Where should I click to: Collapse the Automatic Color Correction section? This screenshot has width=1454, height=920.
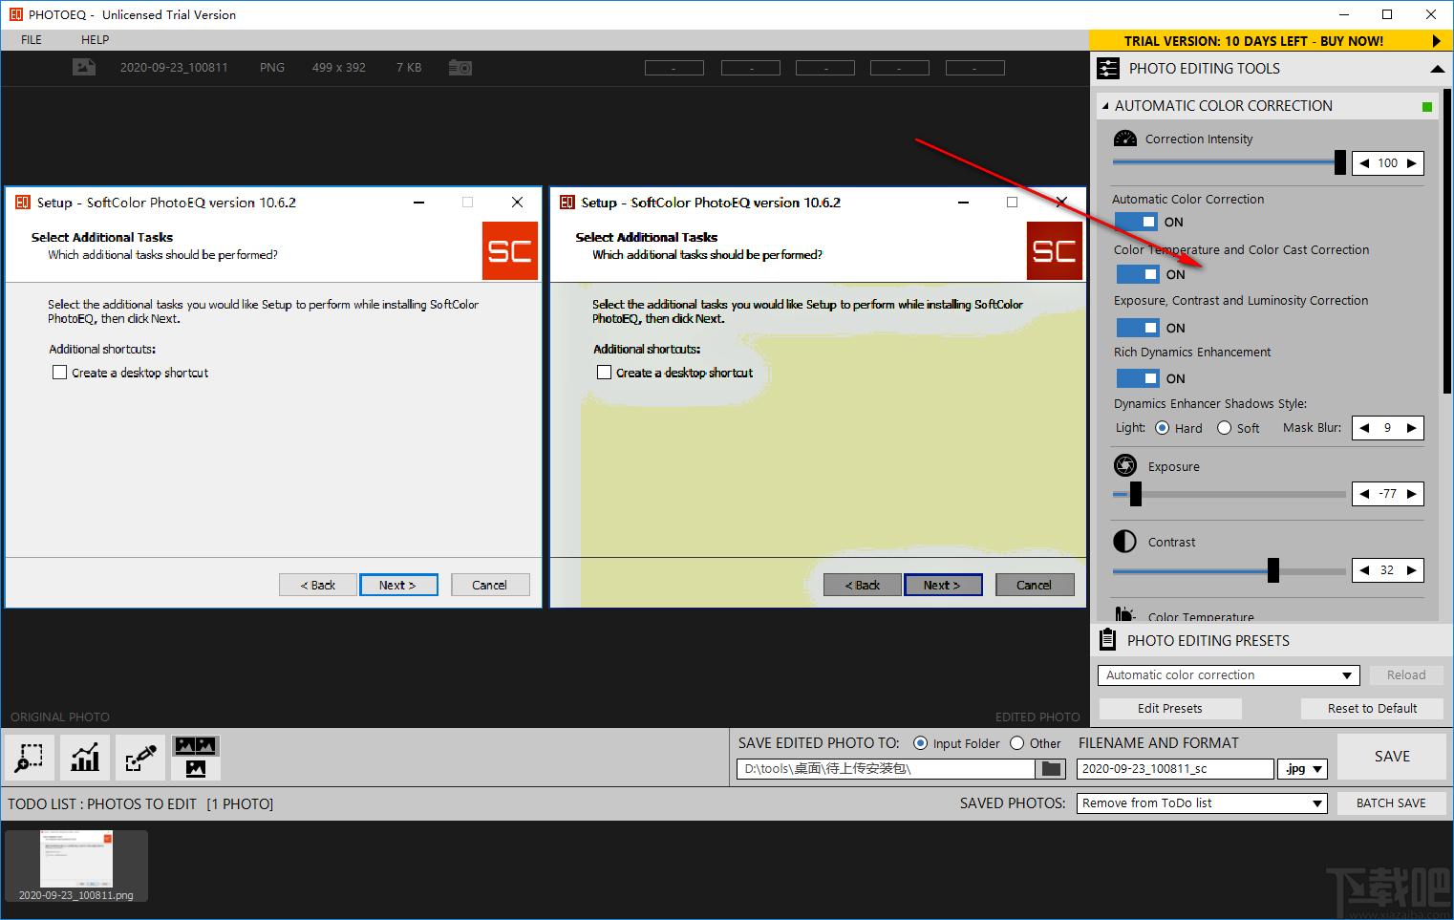point(1105,106)
